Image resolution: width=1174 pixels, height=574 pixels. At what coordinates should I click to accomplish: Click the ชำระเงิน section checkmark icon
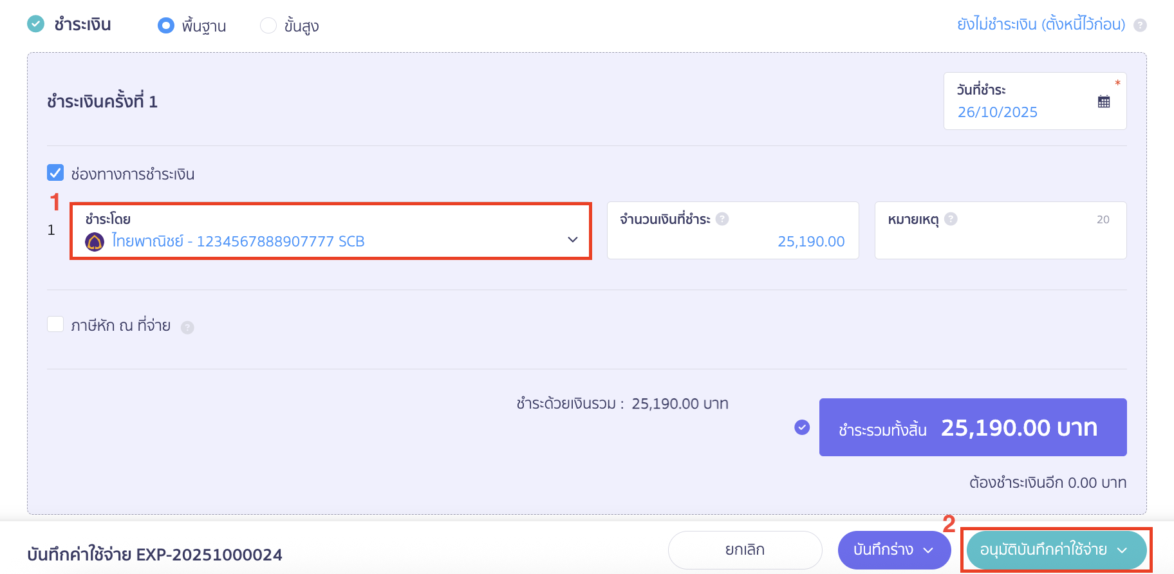point(36,24)
